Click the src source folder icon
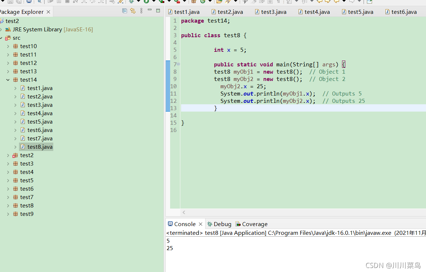 pyautogui.click(x=8, y=38)
